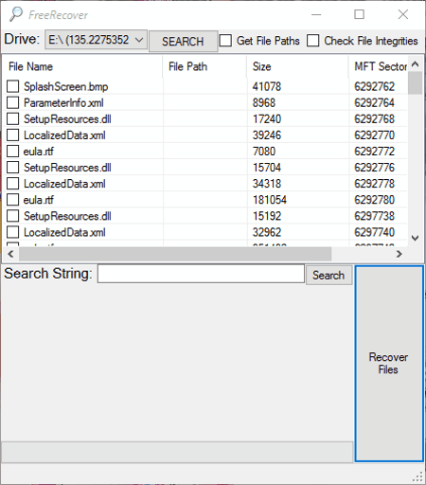The width and height of the screenshot is (426, 485).
Task: Click MFT sector value 6292778
Action: [374, 184]
